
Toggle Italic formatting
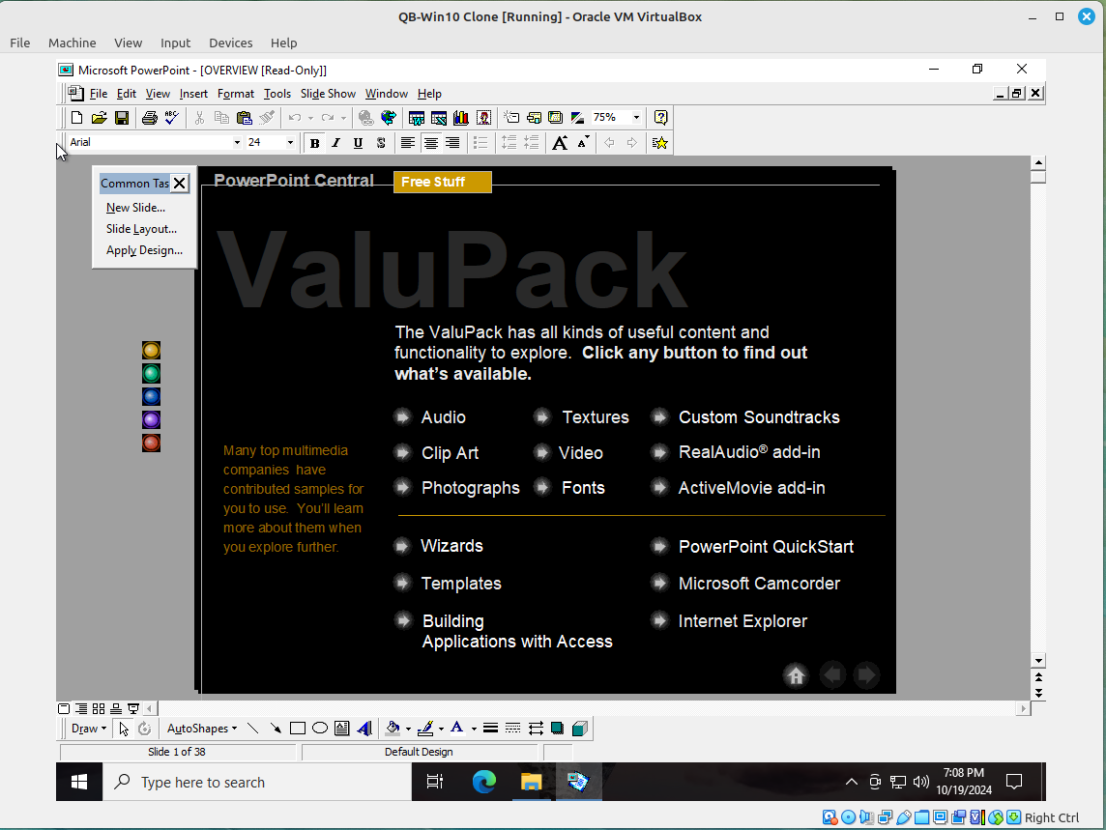[x=336, y=143]
